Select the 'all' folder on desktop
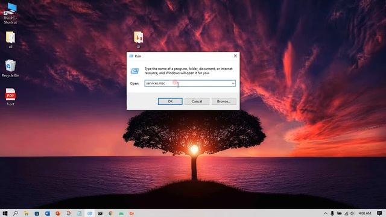Viewport: 386px width, 217px height. point(10,40)
